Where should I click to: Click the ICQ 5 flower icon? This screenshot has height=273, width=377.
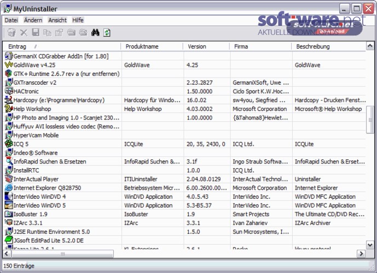tap(9, 144)
